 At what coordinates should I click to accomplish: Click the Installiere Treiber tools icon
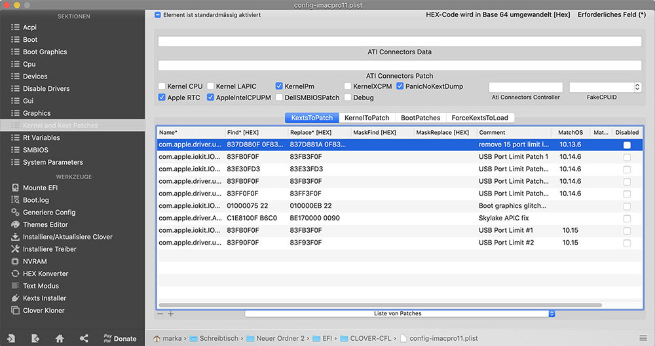tap(16, 249)
